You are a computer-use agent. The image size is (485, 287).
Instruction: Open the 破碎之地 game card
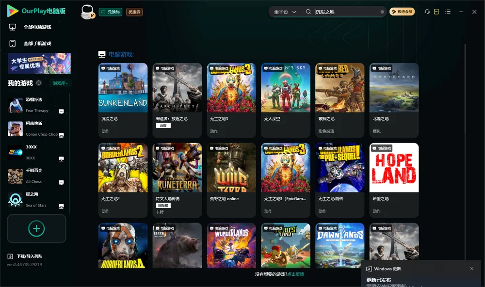coord(339,100)
